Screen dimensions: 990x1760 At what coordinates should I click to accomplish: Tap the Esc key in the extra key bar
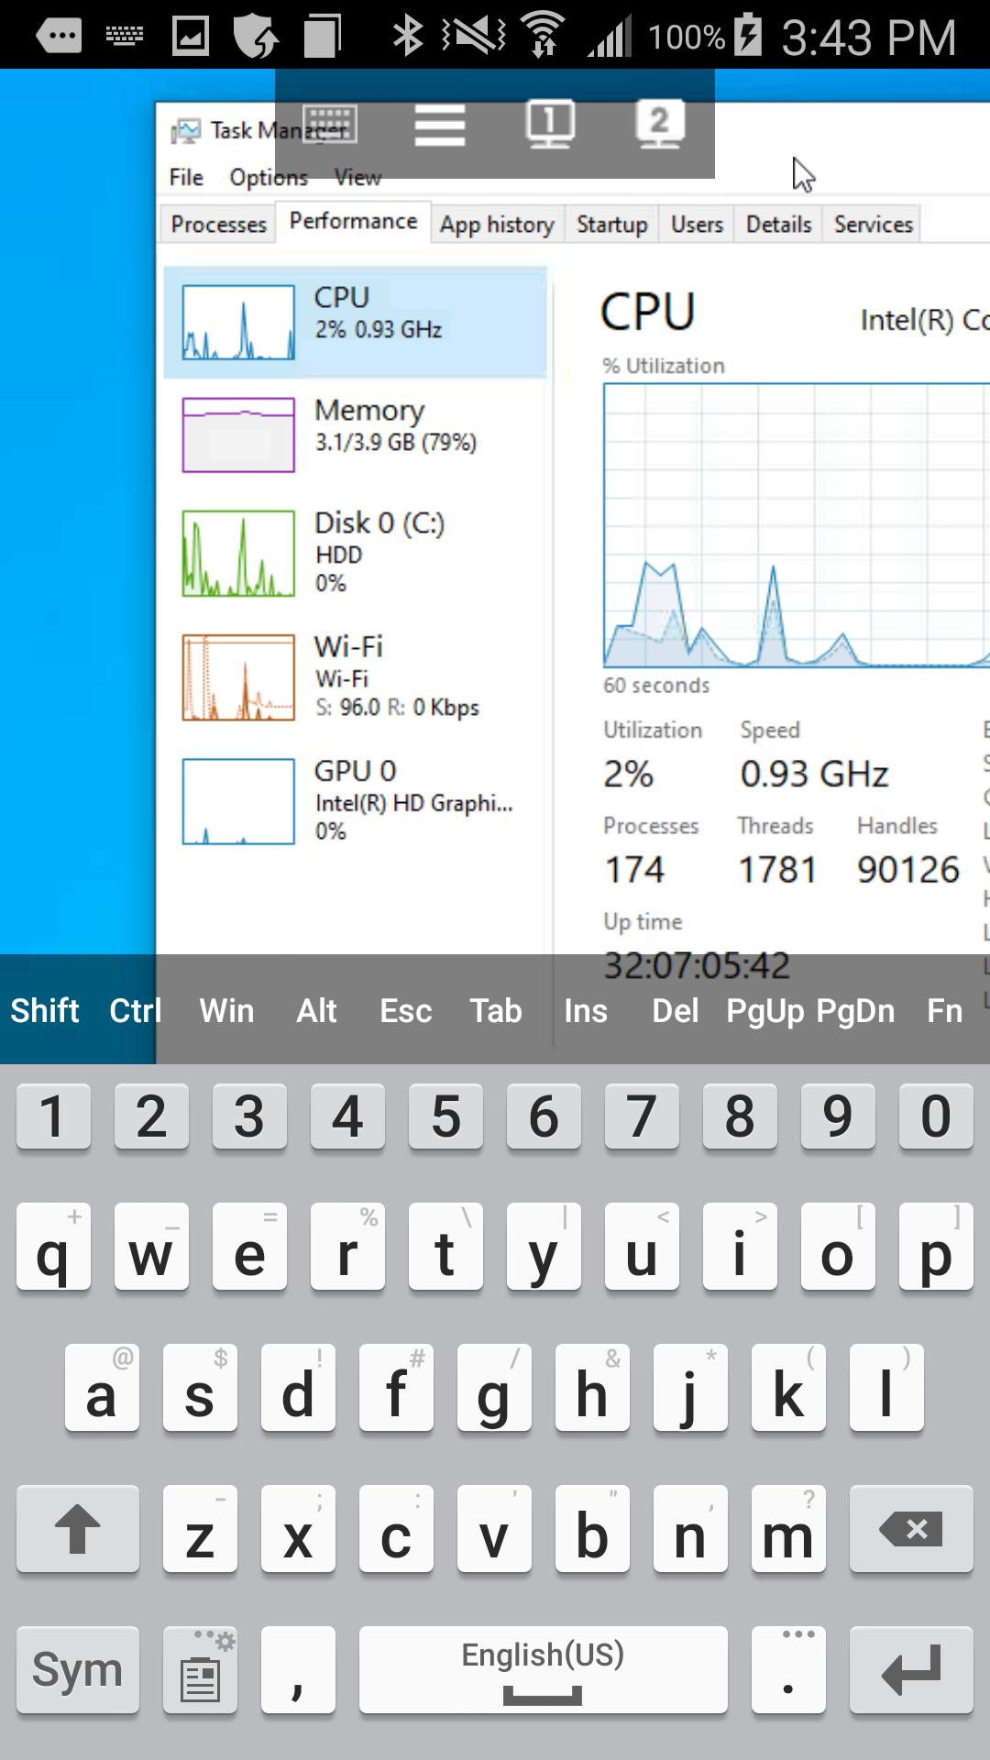[x=406, y=1011]
